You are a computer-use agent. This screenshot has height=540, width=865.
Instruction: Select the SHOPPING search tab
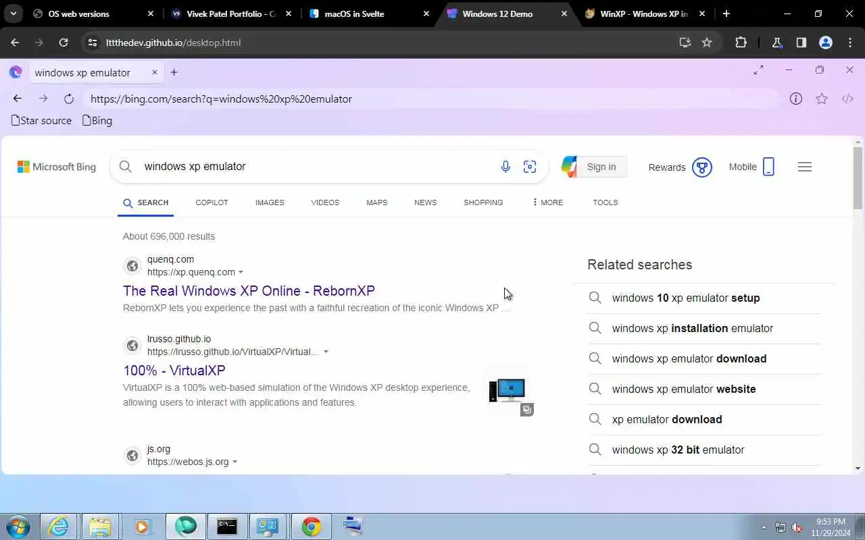[483, 202]
